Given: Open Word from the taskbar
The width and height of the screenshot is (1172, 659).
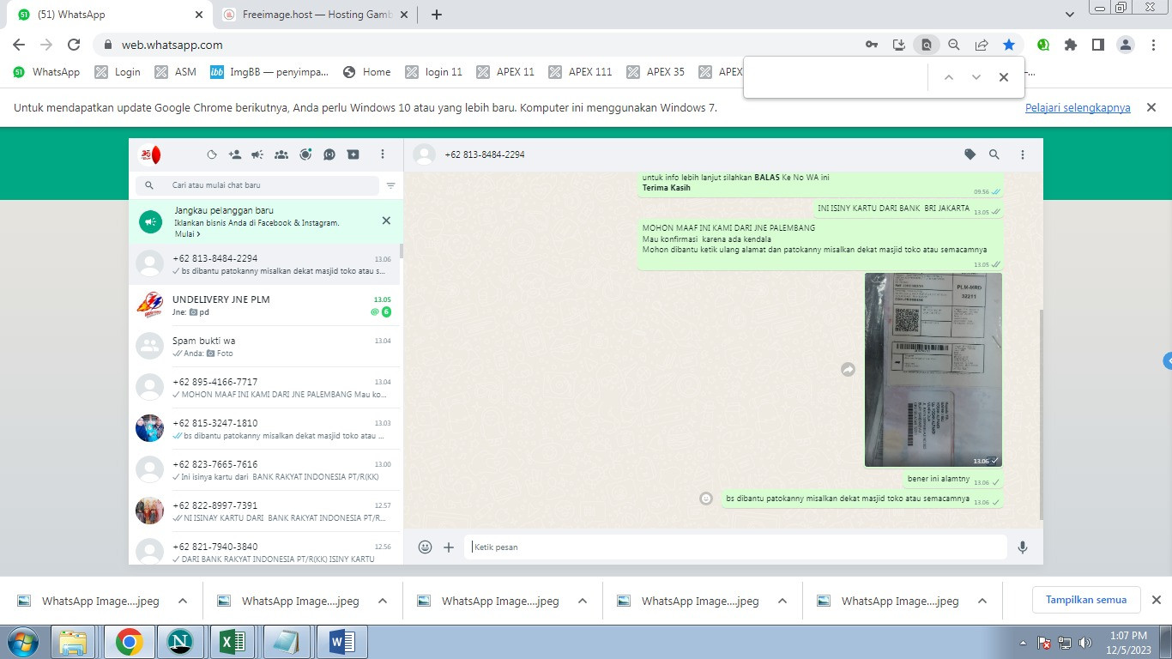Looking at the screenshot, I should [x=341, y=642].
